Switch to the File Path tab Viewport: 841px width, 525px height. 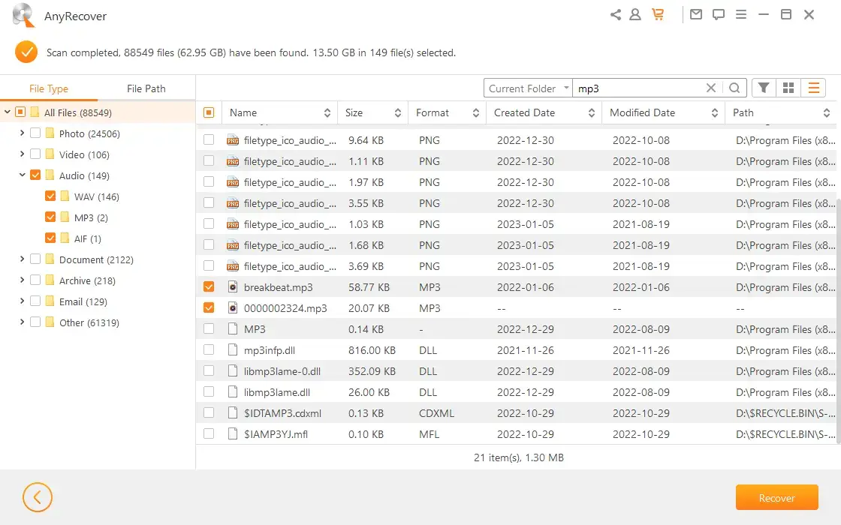tap(146, 88)
